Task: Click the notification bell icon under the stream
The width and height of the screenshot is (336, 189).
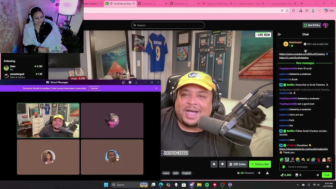Action: click(x=214, y=164)
